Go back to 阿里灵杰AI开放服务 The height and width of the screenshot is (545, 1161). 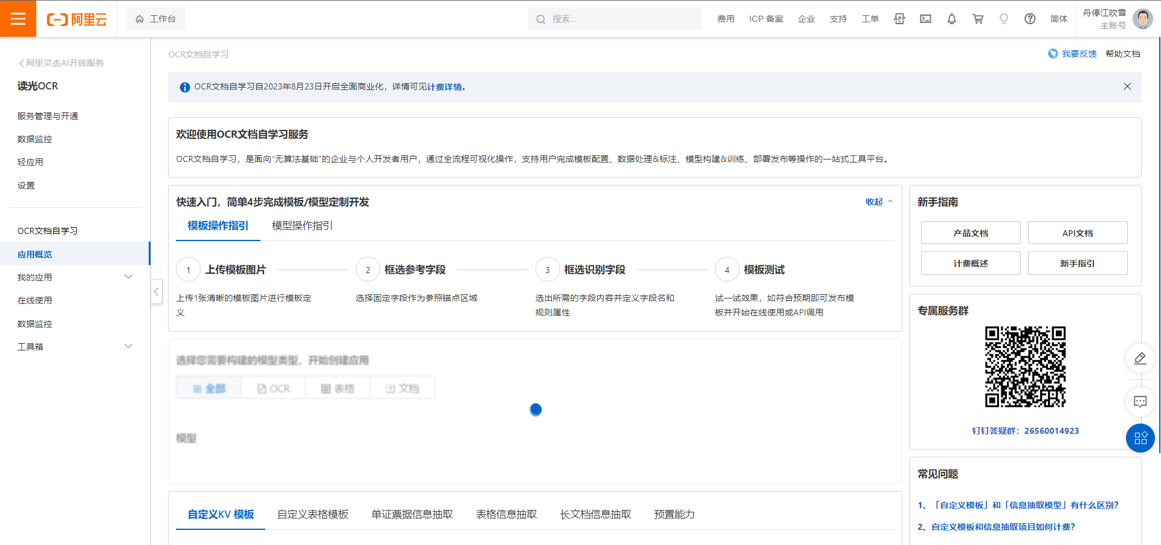[61, 63]
